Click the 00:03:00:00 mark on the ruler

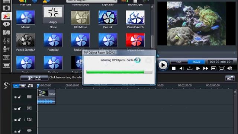[x=213, y=85]
